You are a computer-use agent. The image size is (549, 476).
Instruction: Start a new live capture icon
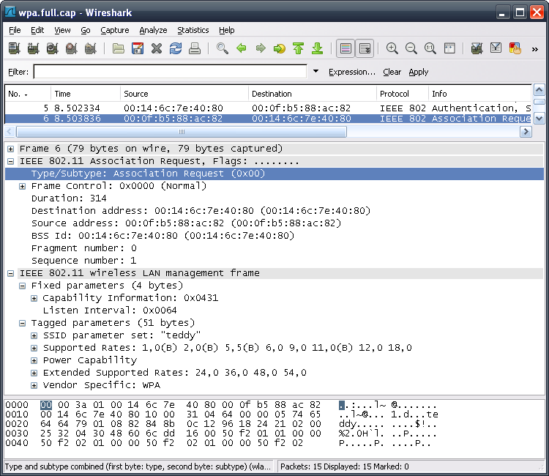(x=52, y=48)
